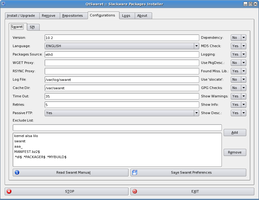
Task: Select the Swaret sub-tab
Action: click(x=18, y=27)
